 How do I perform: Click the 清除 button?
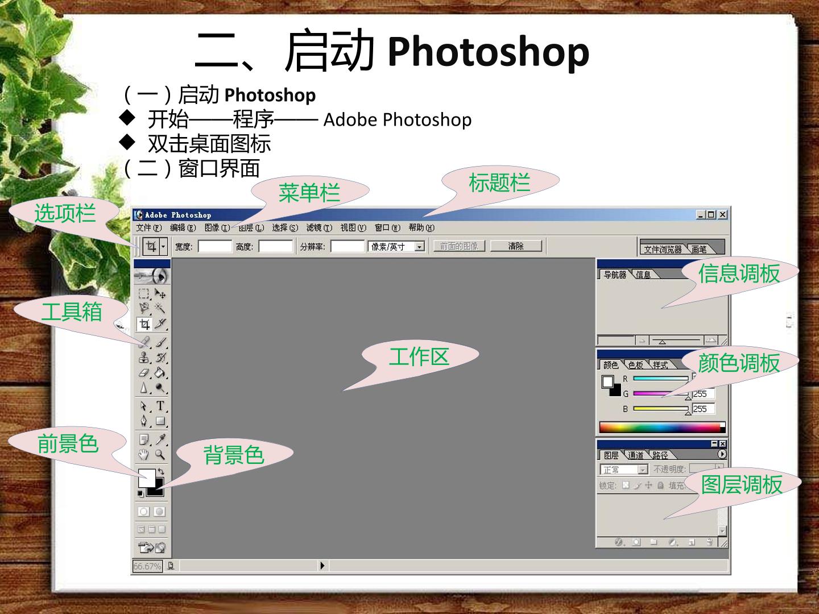(516, 246)
